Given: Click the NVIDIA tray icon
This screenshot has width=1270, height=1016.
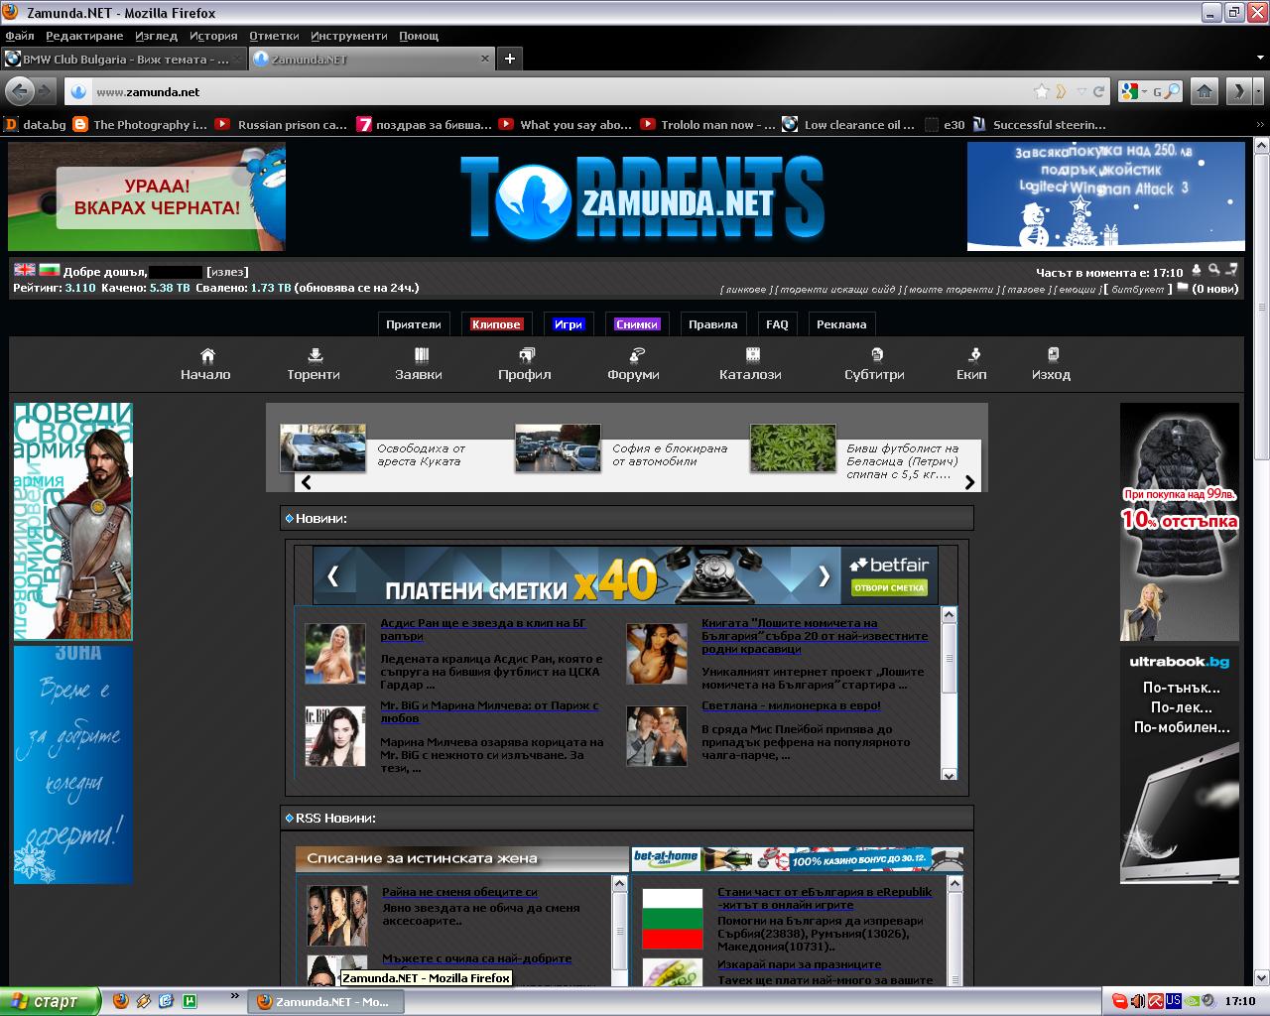Looking at the screenshot, I should pyautogui.click(x=1192, y=1001).
